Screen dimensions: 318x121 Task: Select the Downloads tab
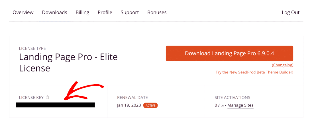(54, 13)
